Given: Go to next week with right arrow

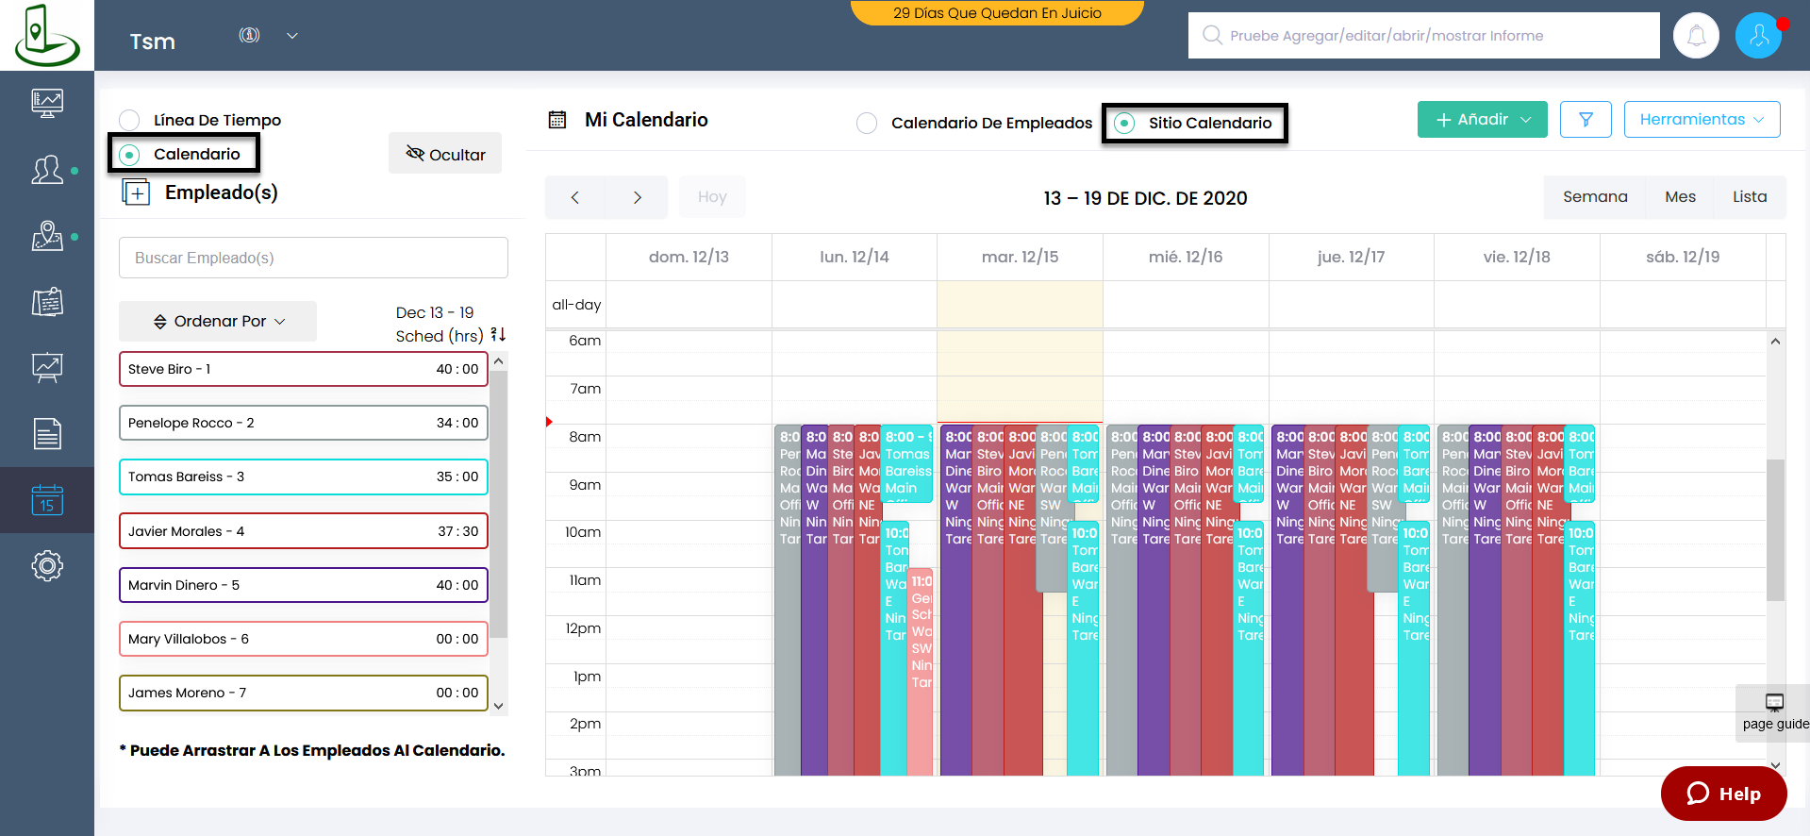Looking at the screenshot, I should [637, 197].
